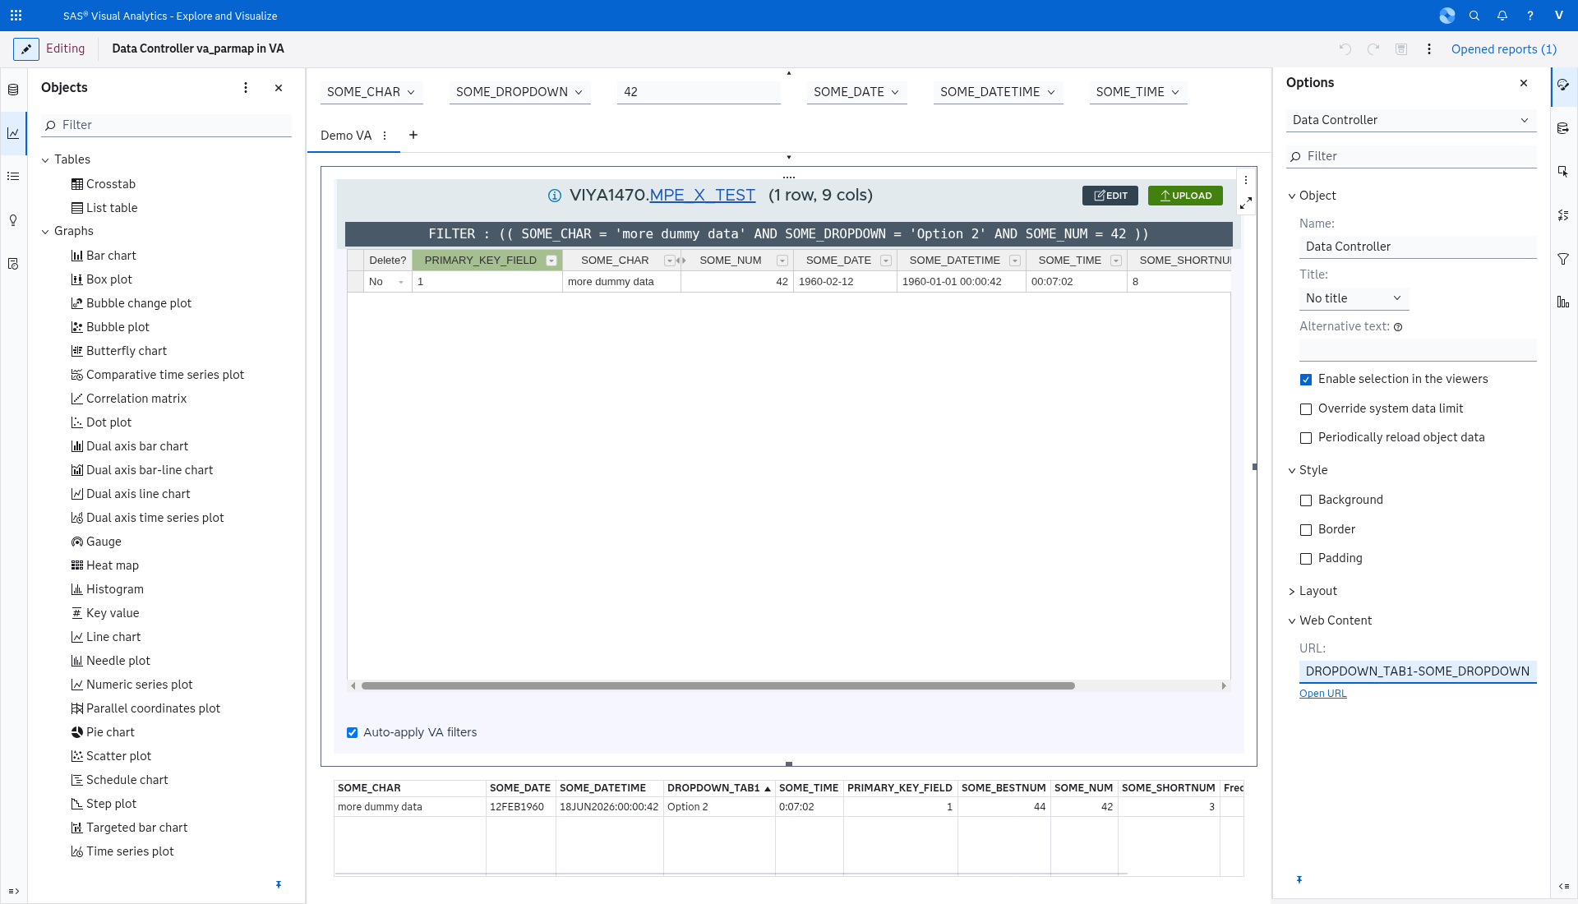Add a new page tab
The height and width of the screenshot is (904, 1578).
pos(413,135)
